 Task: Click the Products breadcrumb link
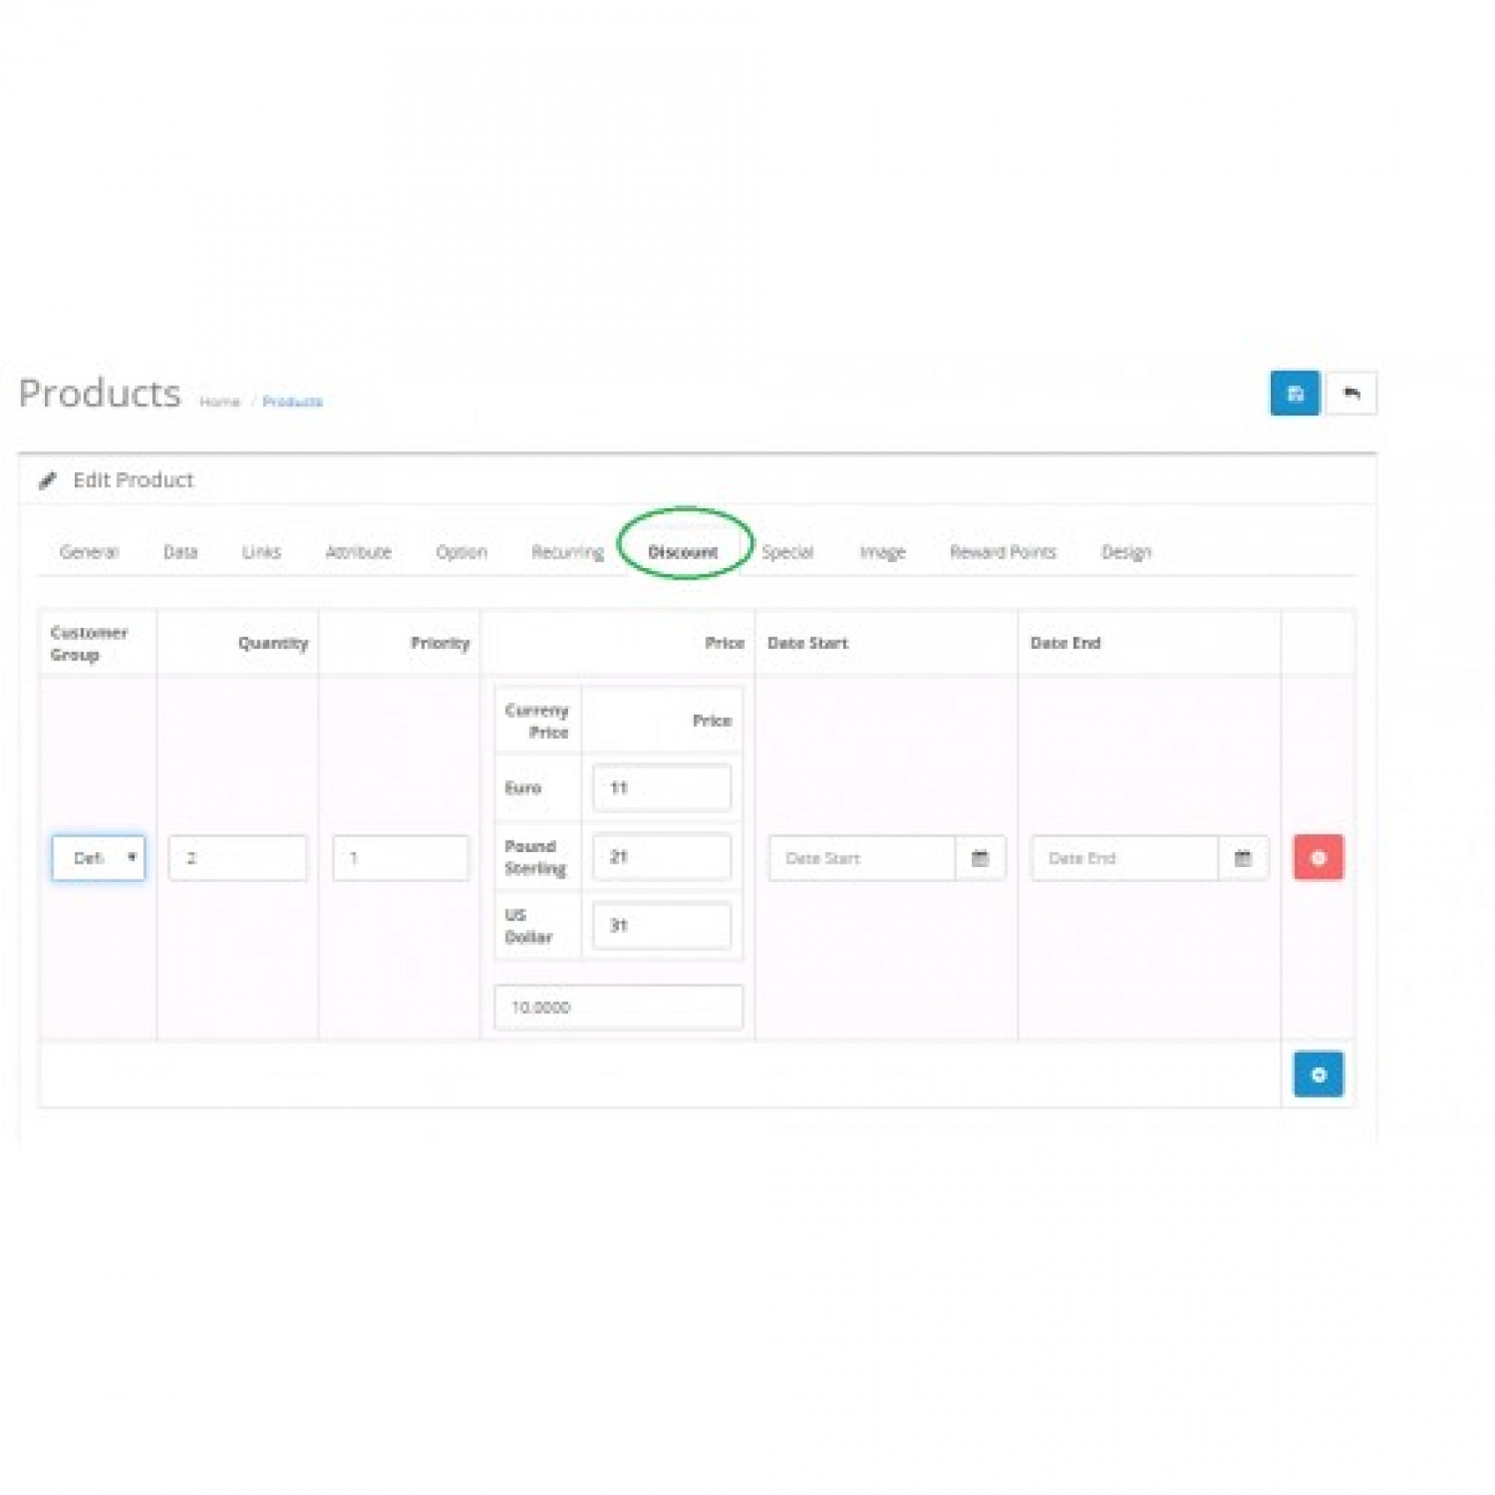click(293, 402)
